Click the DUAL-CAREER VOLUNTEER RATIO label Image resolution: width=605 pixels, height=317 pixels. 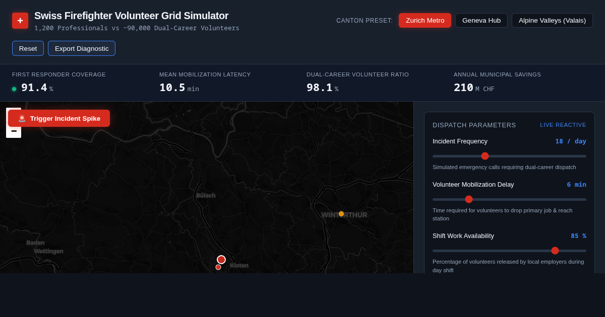357,74
